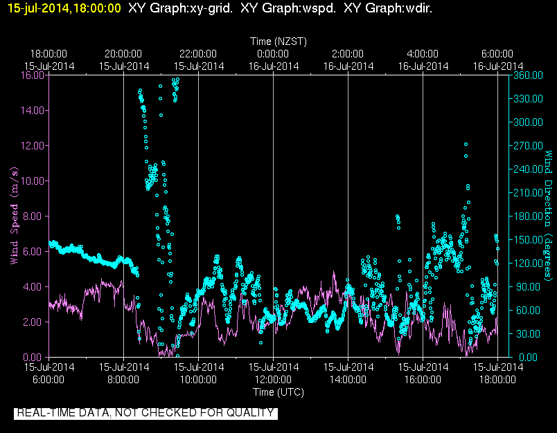This screenshot has height=433, width=557.
Task: Click the UTC axis tick label "16:00:00"
Action: pos(423,380)
